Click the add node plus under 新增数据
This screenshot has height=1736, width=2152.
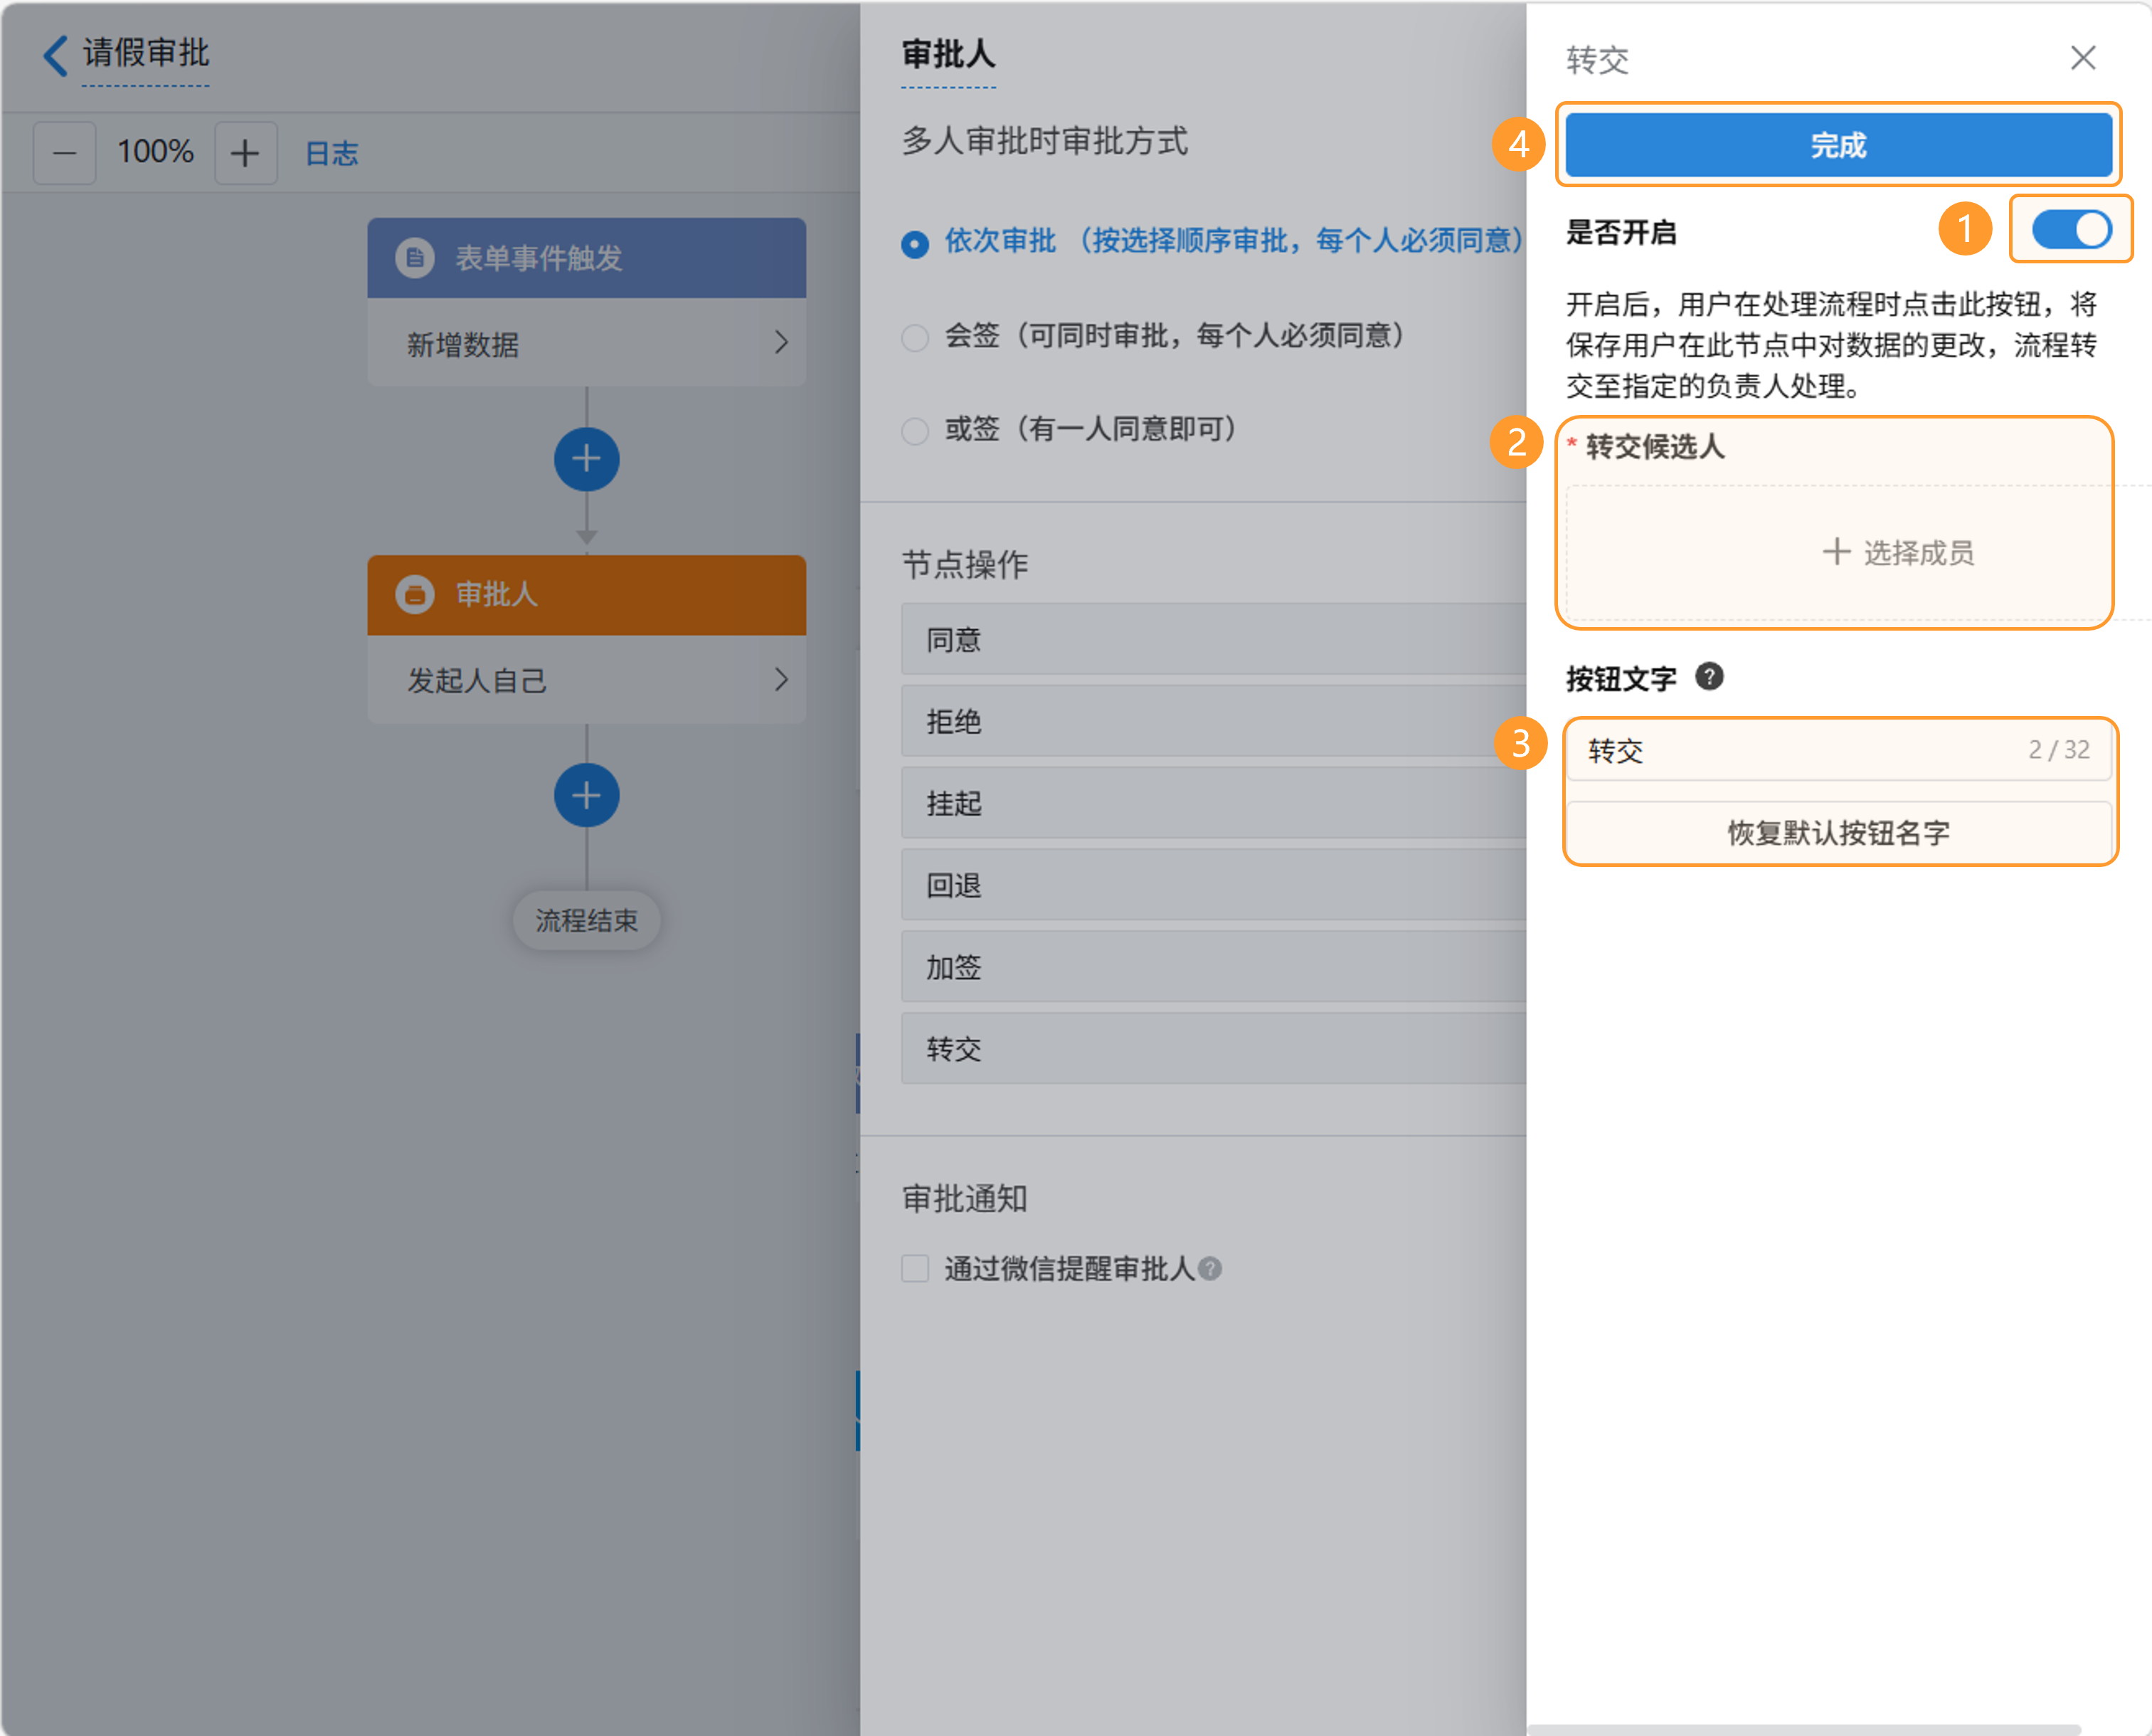[x=587, y=459]
